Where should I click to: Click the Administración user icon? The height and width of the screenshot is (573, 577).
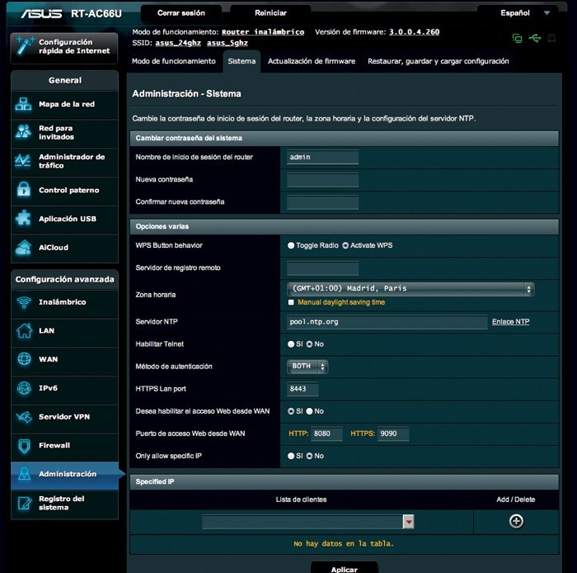24,474
